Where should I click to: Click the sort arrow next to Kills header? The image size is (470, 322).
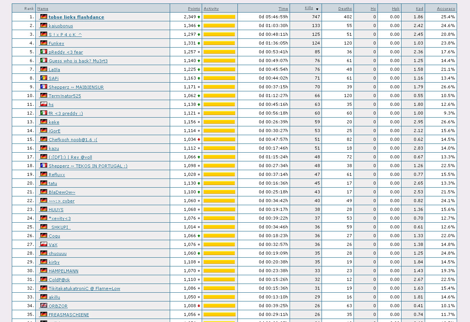pyautogui.click(x=317, y=9)
